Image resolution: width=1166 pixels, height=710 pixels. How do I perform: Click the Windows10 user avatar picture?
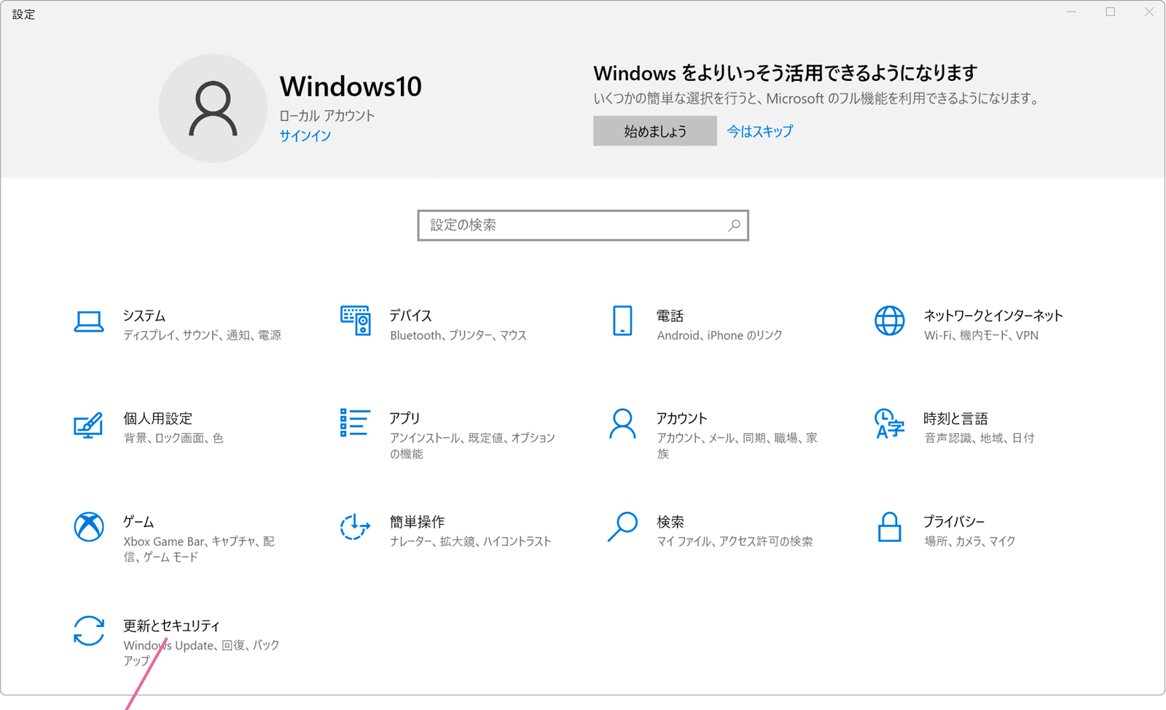pos(213,108)
